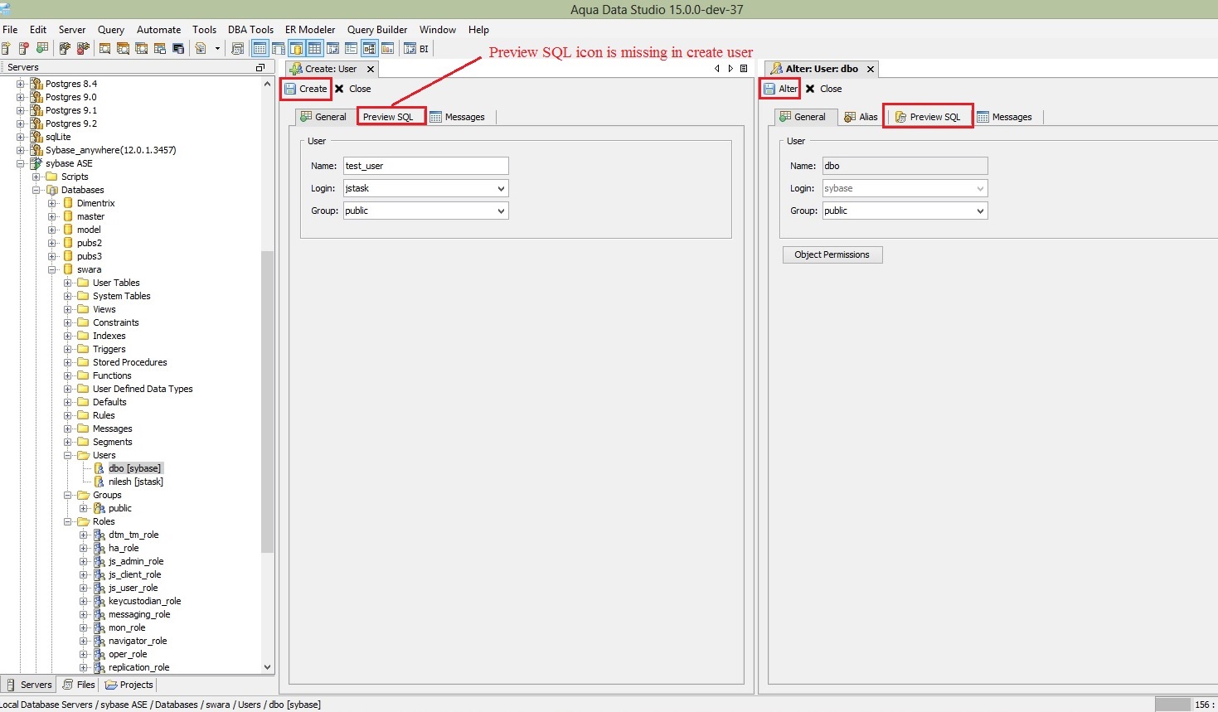Click the server tree scrollbar down arrow
This screenshot has width=1218, height=712.
point(267,667)
